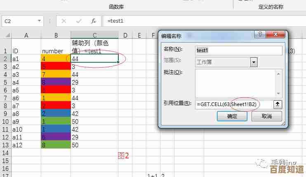Click the formula bar enter checkmark icon
Viewport: 306px width, 177px height.
pyautogui.click(x=78, y=21)
